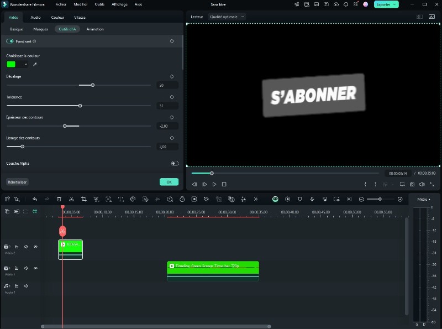Lock the Vidéo 2 track folder icon
Screen dimensions: 442x329
click(17, 247)
